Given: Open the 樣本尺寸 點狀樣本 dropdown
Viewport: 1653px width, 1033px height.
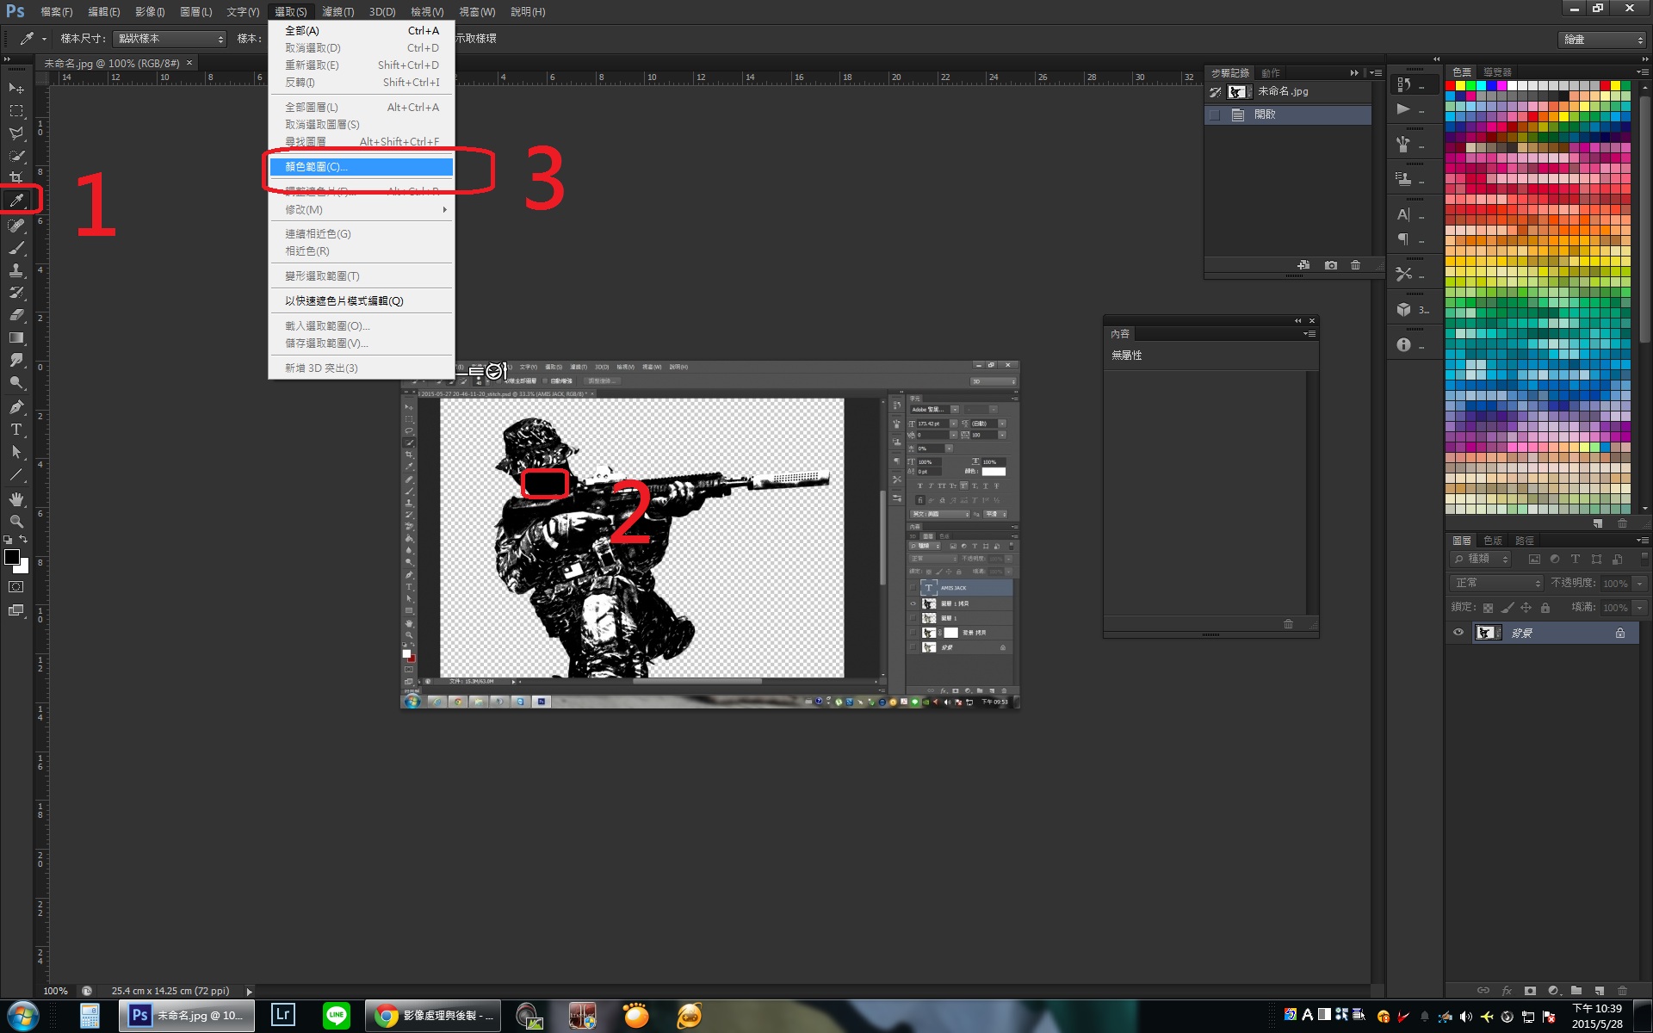Looking at the screenshot, I should (x=170, y=39).
